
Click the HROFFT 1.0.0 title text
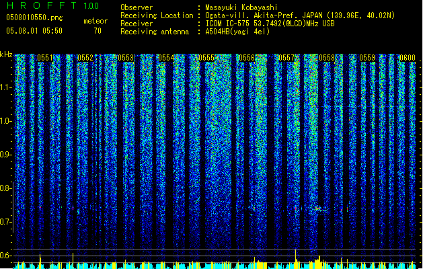(52, 5)
